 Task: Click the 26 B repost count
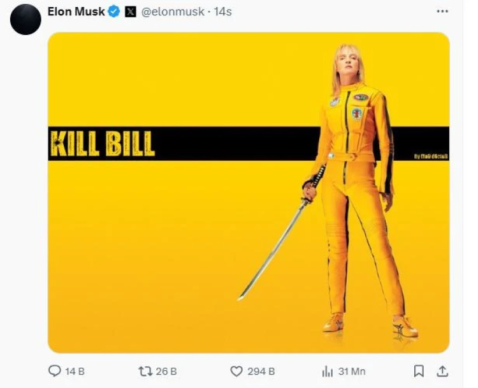[166, 371]
